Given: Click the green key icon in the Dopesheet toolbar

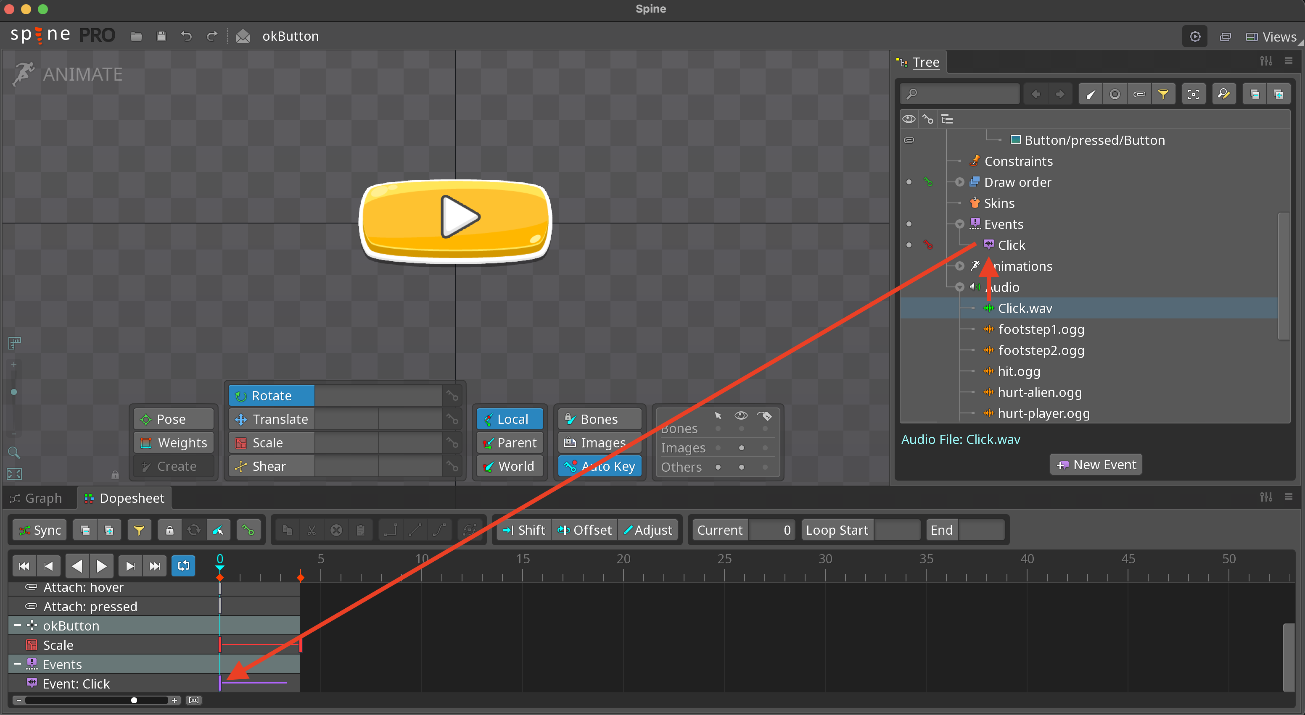Looking at the screenshot, I should [249, 530].
